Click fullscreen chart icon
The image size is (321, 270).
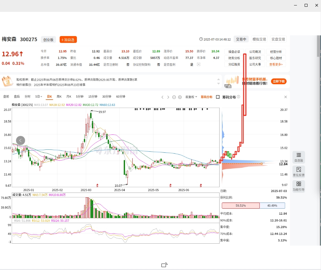[x=218, y=97]
